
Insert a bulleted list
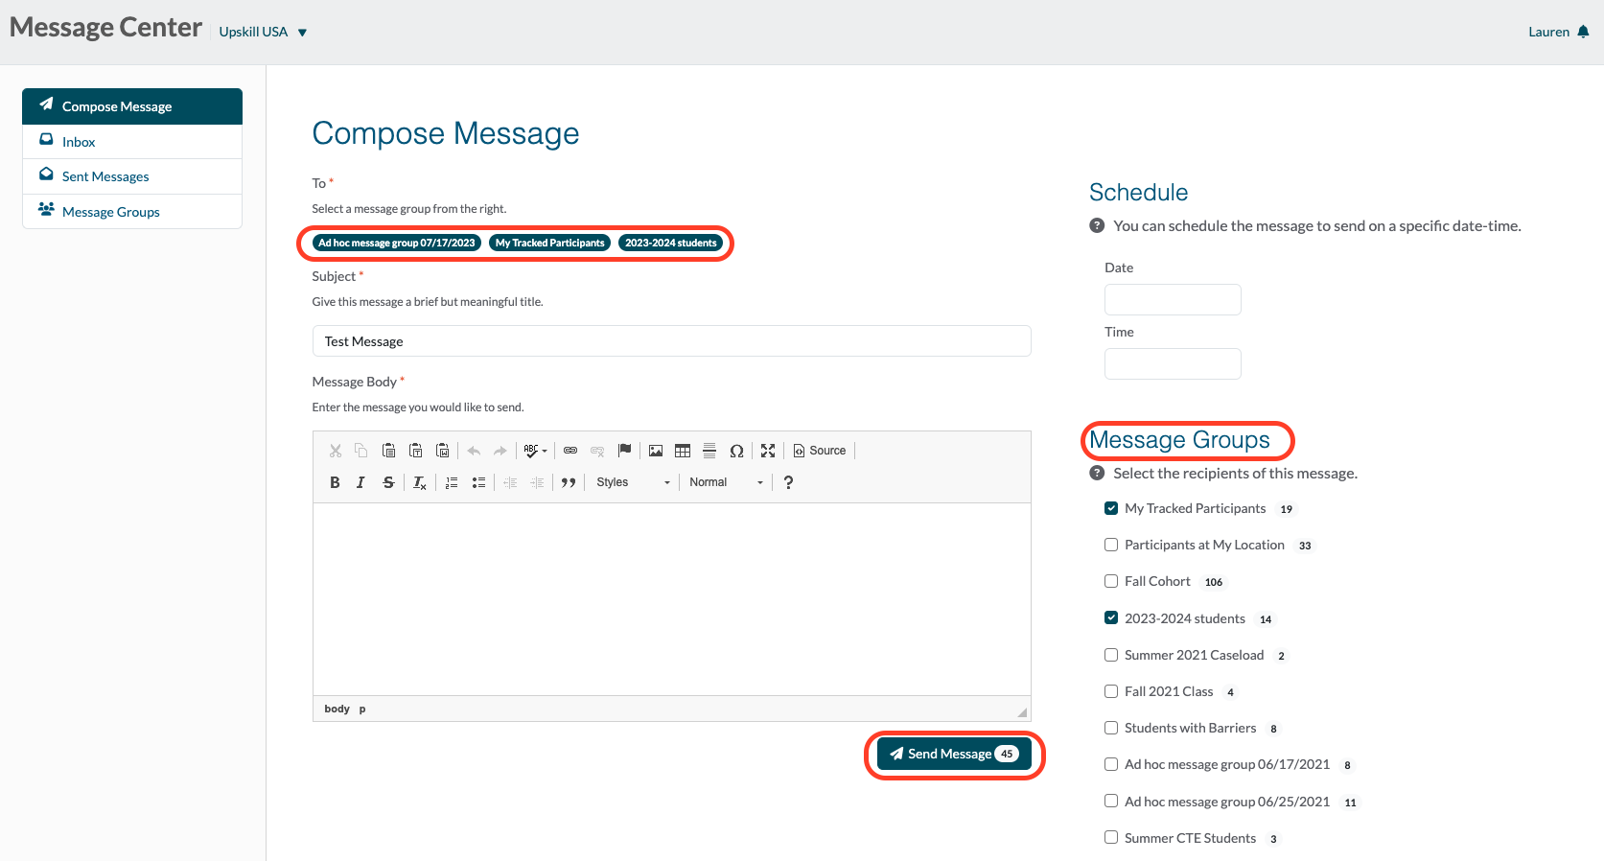(x=478, y=482)
